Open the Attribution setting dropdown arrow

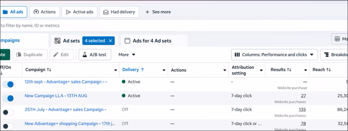[x=261, y=70]
